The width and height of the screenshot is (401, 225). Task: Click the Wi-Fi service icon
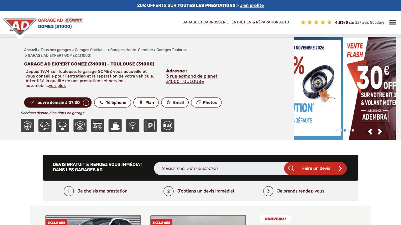(x=133, y=126)
